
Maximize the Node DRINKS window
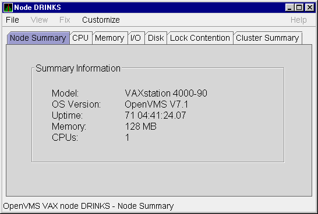(x=299, y=8)
